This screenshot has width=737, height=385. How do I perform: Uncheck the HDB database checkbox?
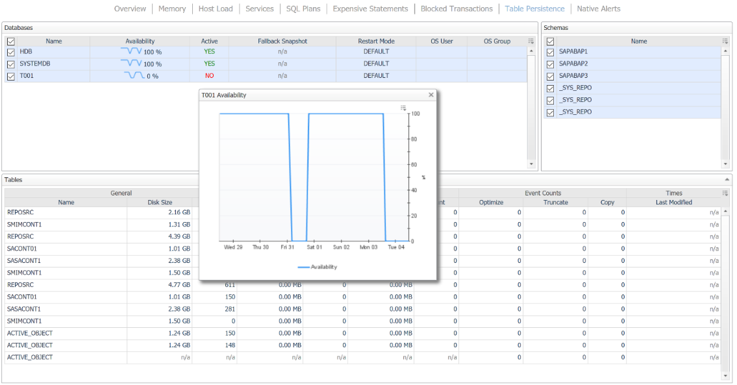click(10, 52)
